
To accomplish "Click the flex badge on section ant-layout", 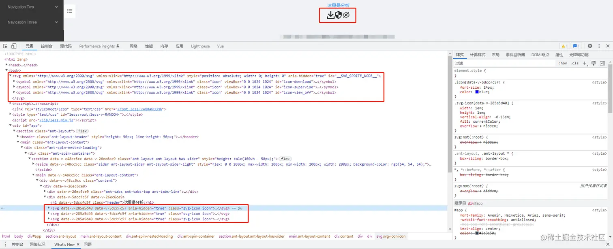I will coord(83,131).
